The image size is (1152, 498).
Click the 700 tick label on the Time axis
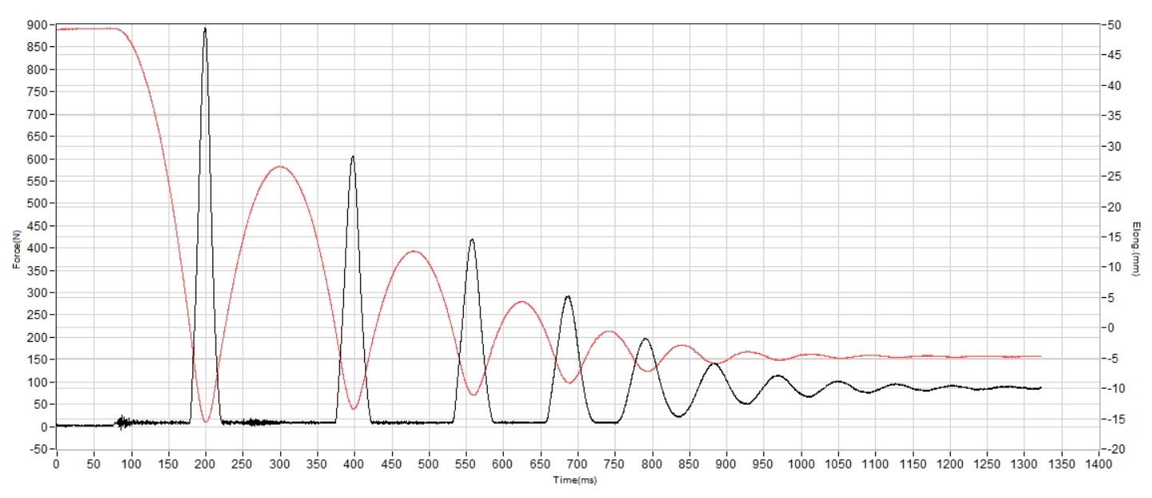click(578, 463)
